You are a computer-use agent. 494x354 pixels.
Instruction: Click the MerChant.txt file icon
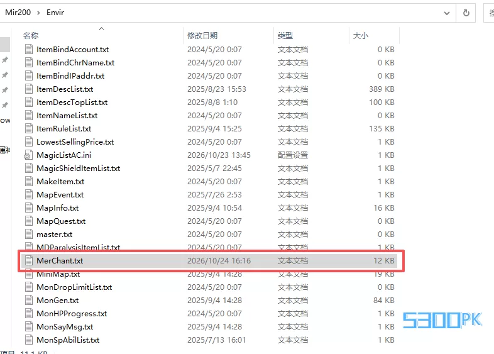[x=29, y=261]
